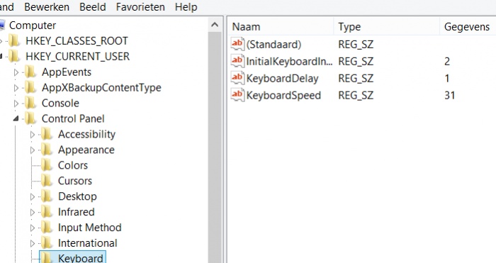Expand the Desktop key arrow
Image resolution: width=496 pixels, height=263 pixels.
[x=33, y=196]
